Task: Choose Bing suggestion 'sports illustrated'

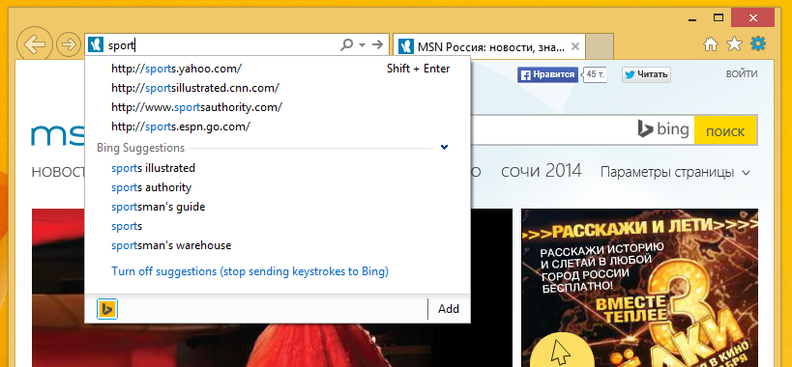Action: [x=278, y=168]
